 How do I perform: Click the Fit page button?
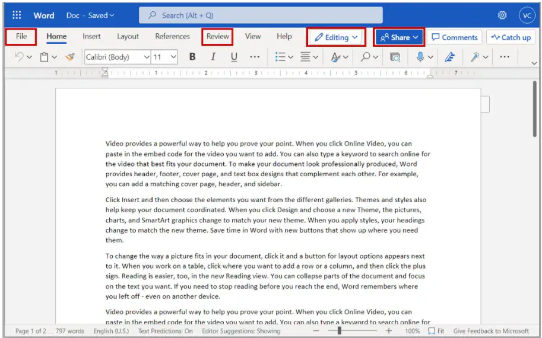click(x=436, y=331)
